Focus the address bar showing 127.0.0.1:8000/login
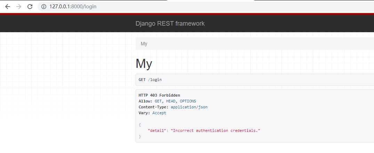The width and height of the screenshot is (374, 153). click(x=205, y=7)
